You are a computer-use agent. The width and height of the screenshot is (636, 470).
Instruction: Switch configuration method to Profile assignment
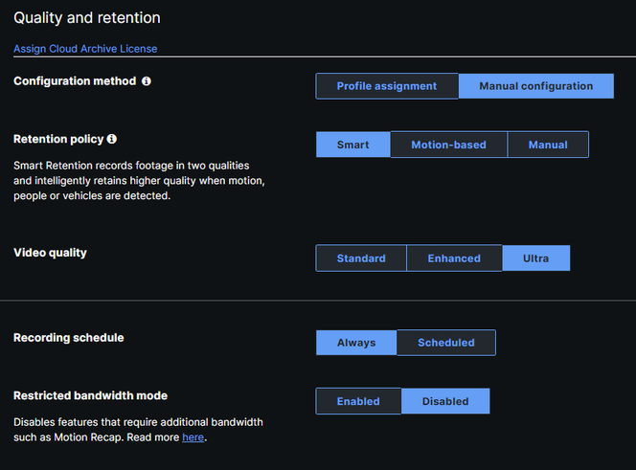[x=386, y=86]
